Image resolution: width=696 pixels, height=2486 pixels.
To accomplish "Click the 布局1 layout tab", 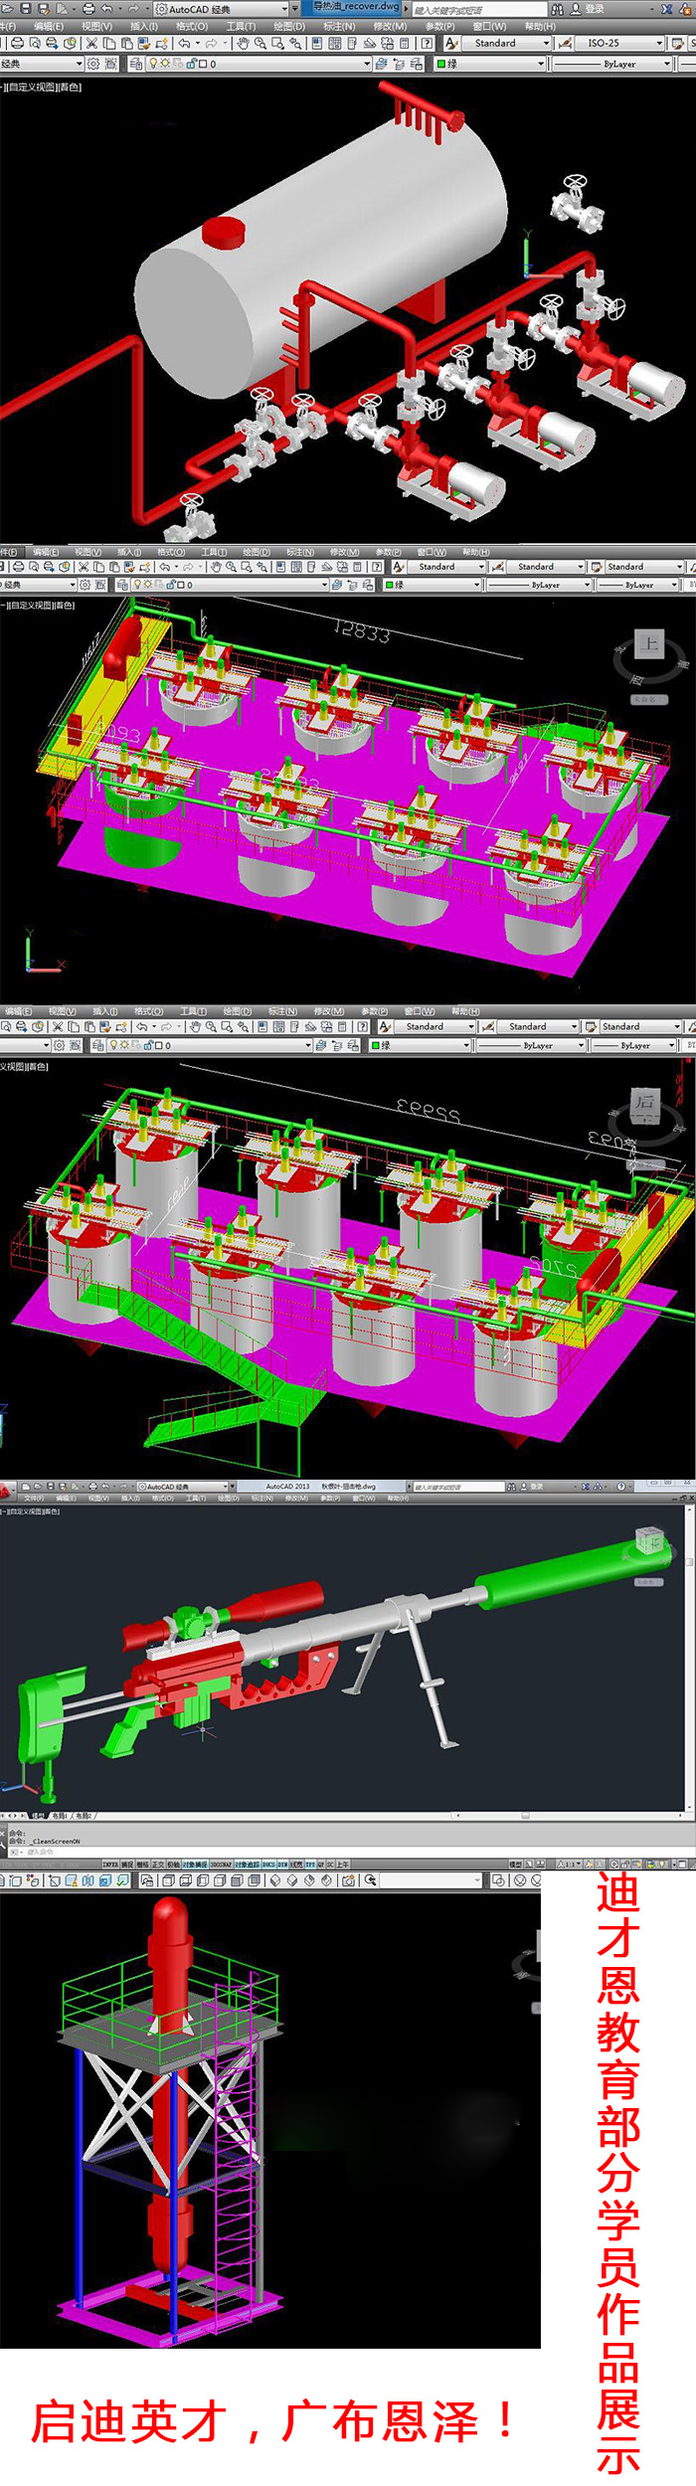I will (x=60, y=1816).
